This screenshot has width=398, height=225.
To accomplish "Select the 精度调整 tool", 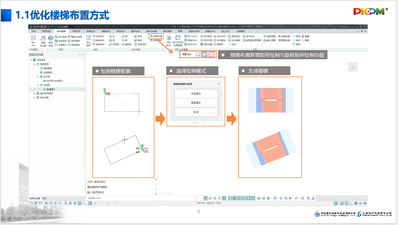I will point(269,36).
